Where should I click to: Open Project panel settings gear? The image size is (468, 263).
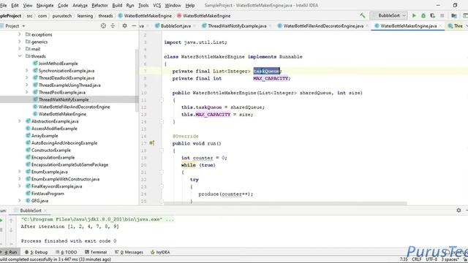(124, 26)
